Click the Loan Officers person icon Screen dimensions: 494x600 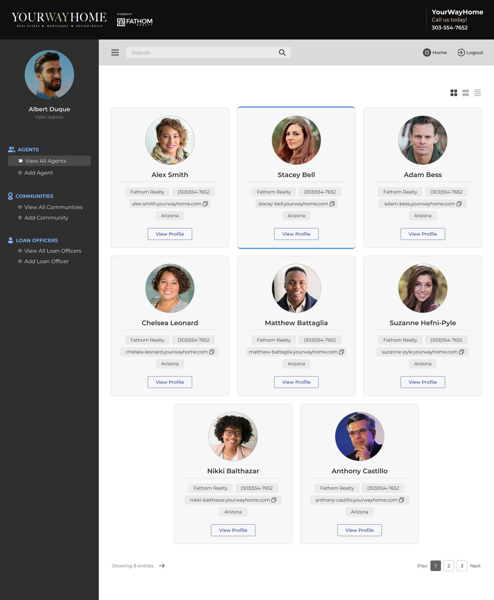tap(11, 240)
